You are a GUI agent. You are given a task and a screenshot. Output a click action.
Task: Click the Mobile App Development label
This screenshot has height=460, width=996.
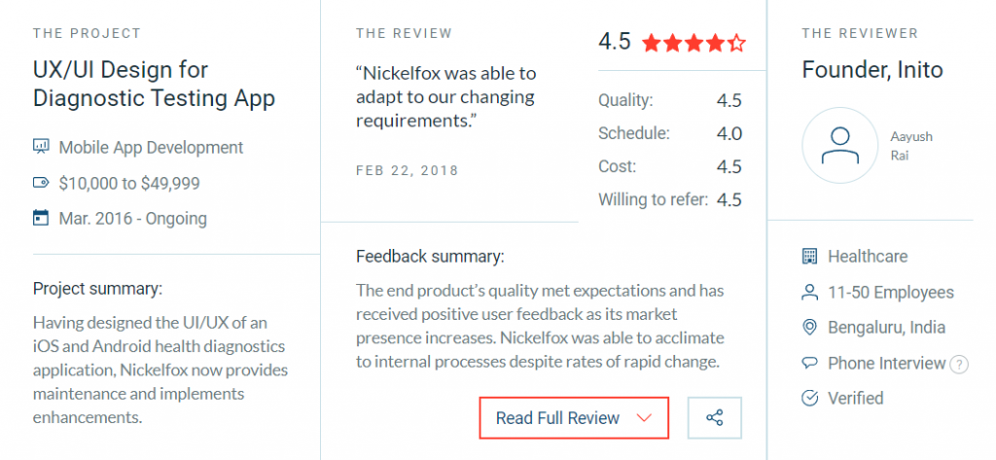[151, 148]
